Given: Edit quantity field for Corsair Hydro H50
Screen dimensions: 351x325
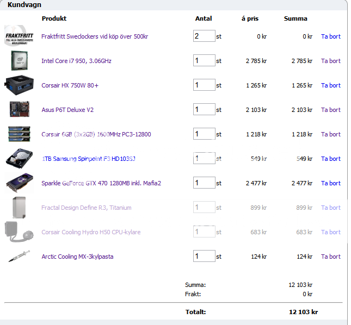Looking at the screenshot, I should pyautogui.click(x=204, y=232).
